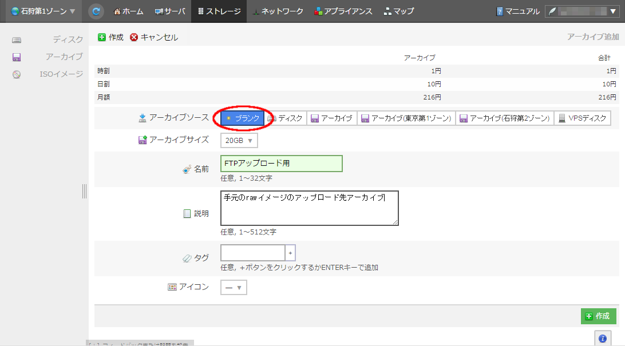Choose Archive (Tokyo Zone 1) as source
The width and height of the screenshot is (625, 346).
[406, 118]
